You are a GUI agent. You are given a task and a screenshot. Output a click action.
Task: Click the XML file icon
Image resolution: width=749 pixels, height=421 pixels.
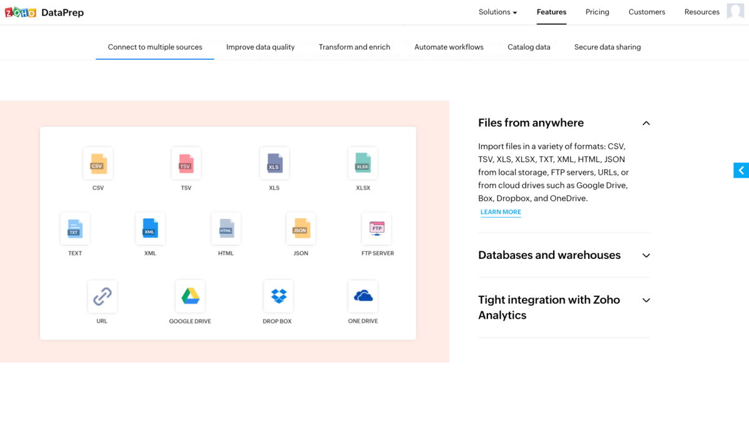click(150, 229)
